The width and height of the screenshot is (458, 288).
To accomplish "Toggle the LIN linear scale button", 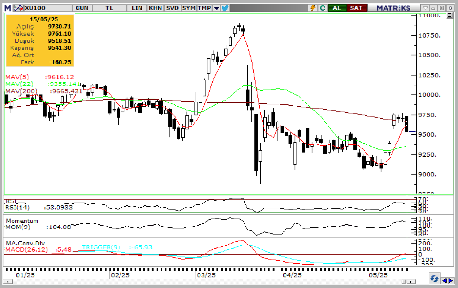I will 137,8.
